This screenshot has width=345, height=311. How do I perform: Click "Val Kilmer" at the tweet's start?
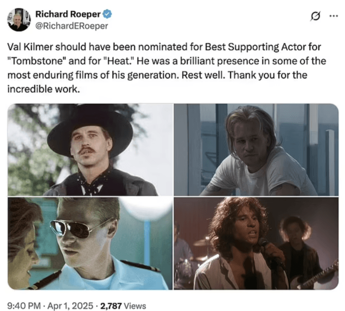tap(30, 47)
